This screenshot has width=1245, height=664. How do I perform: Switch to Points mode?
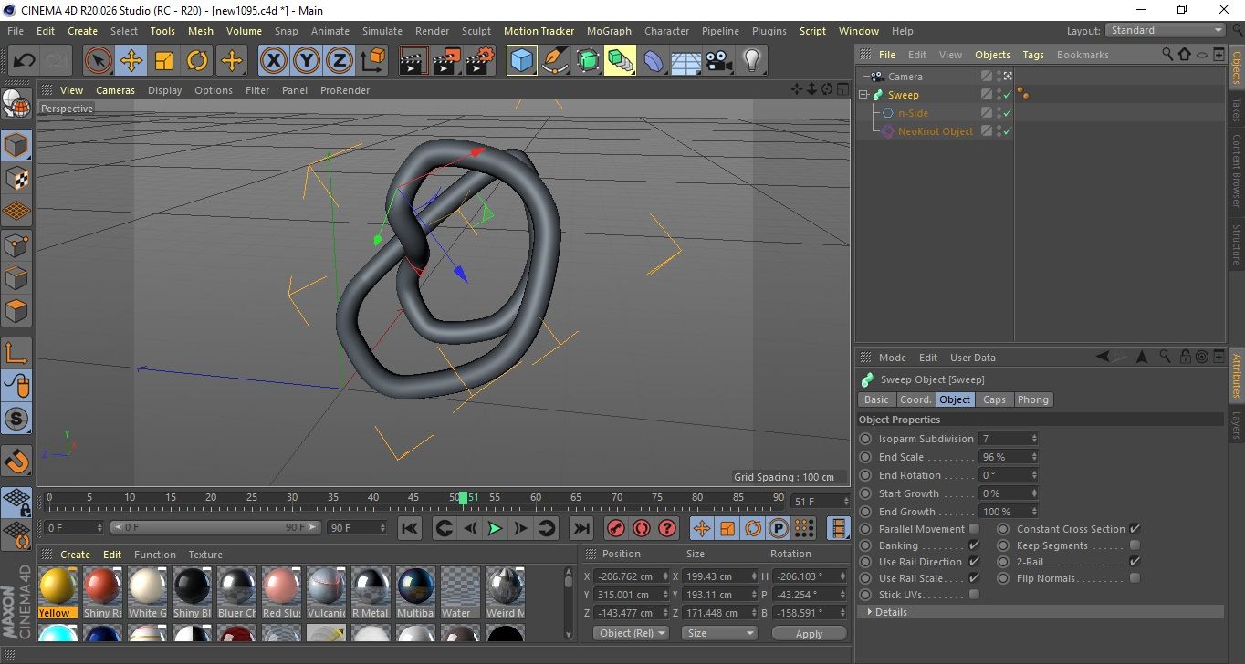tap(16, 244)
